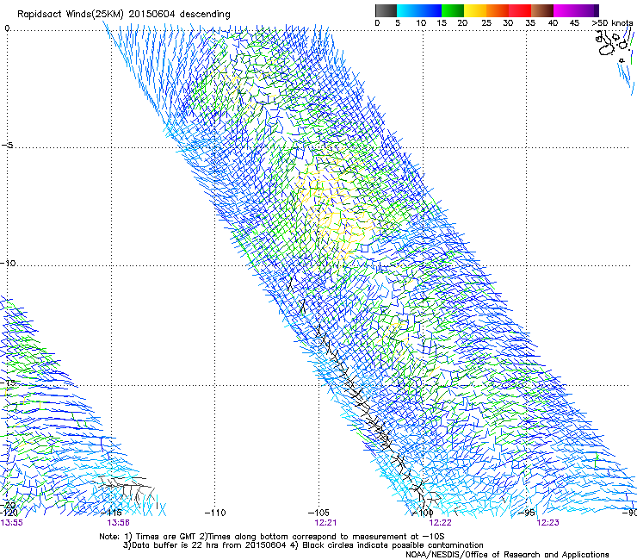Click the "25" legend scale label
This screenshot has height=560, width=637.
click(486, 23)
